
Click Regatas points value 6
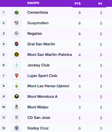(x=80, y=34)
